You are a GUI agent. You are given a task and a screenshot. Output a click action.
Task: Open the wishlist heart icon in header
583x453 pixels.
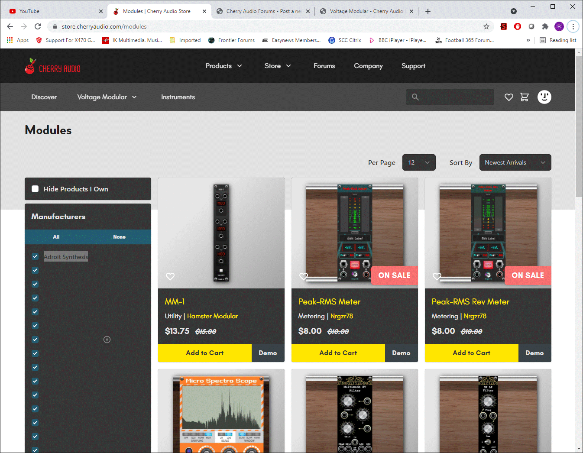click(x=509, y=97)
